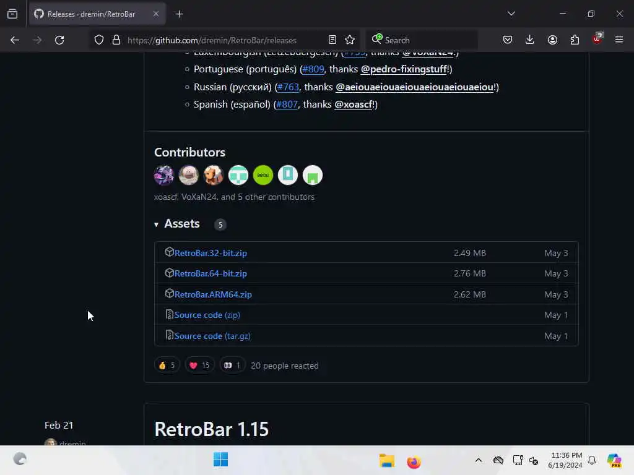Toggle eyes reaction with 1
The width and height of the screenshot is (634, 475).
(x=232, y=366)
